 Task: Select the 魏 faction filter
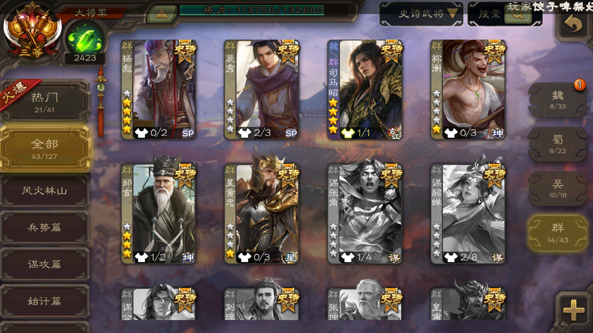click(x=557, y=100)
